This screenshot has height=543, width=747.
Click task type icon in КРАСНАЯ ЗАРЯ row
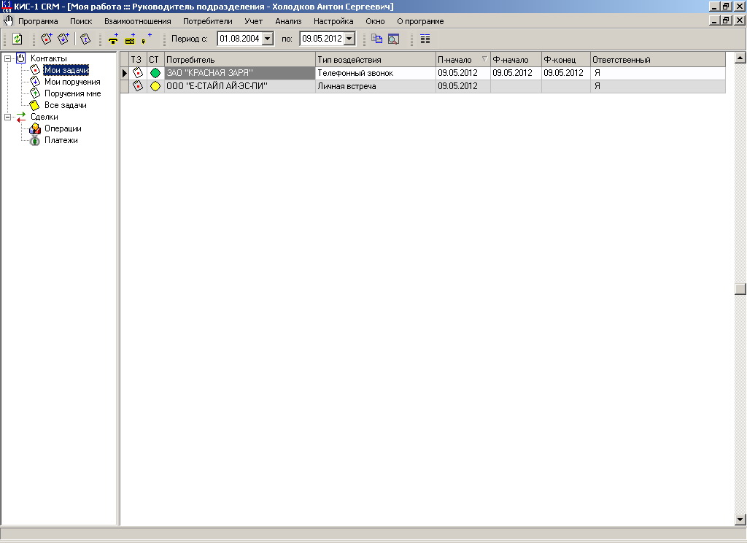[138, 73]
